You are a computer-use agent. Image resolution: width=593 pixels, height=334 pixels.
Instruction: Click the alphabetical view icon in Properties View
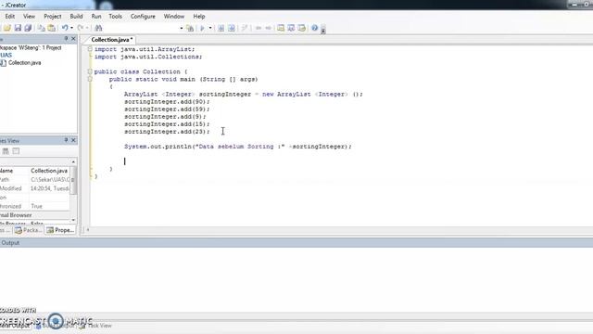coord(16,151)
